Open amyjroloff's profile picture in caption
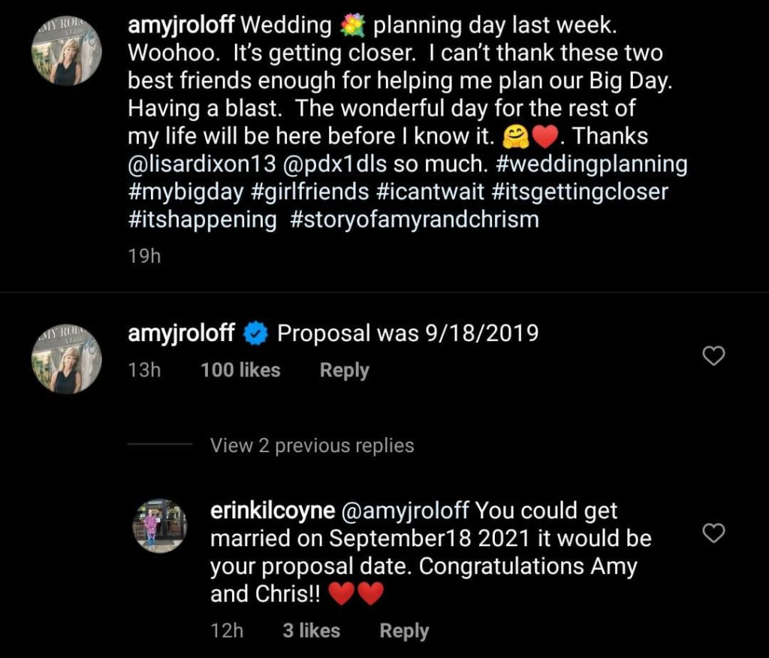 point(66,54)
